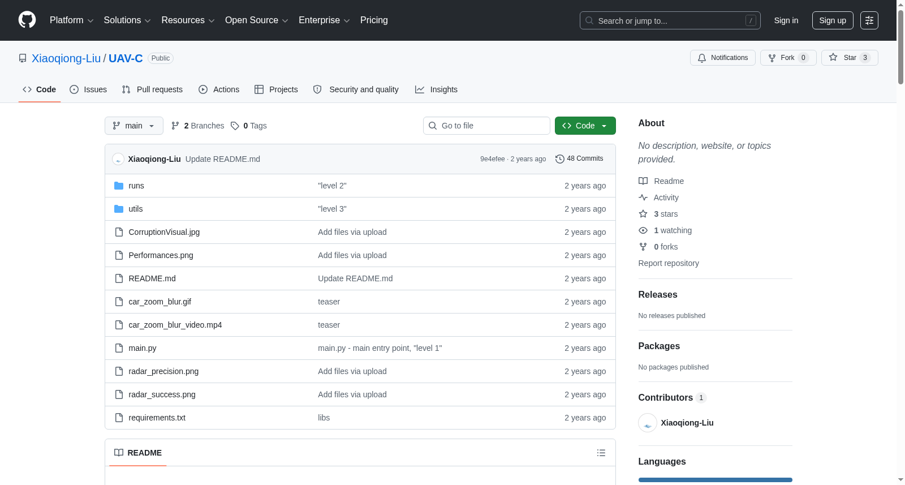Open the green Code dropdown button
Viewport: 905px width, 485px height.
pyautogui.click(x=585, y=126)
